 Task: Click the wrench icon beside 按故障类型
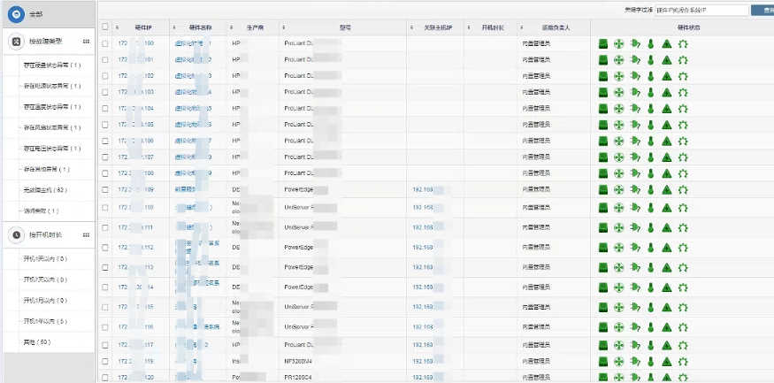coord(16,42)
